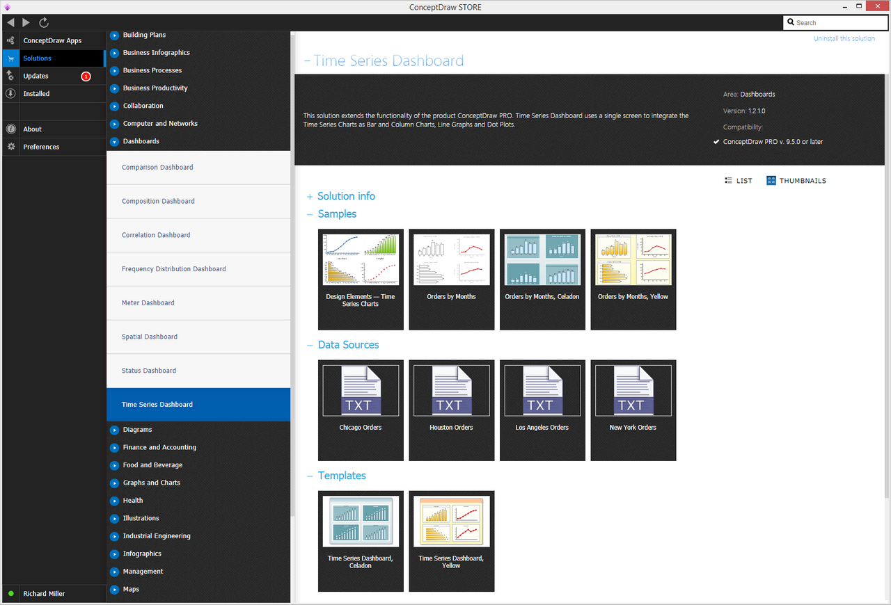
Task: Open Time Series Dashboard, Yellow template
Action: (x=452, y=541)
